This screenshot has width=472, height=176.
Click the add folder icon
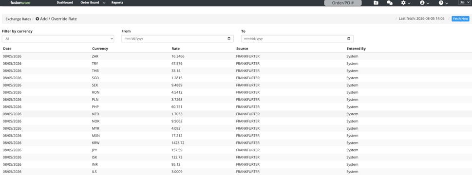tap(376, 3)
